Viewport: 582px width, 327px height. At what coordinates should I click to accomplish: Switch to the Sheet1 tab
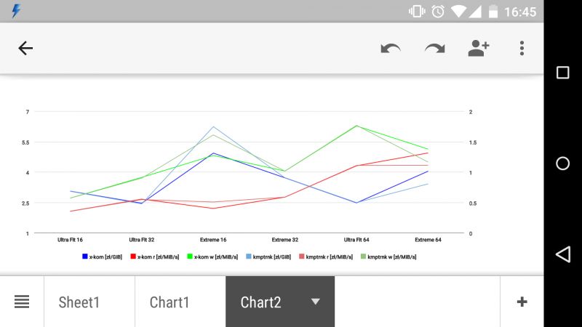pos(79,302)
